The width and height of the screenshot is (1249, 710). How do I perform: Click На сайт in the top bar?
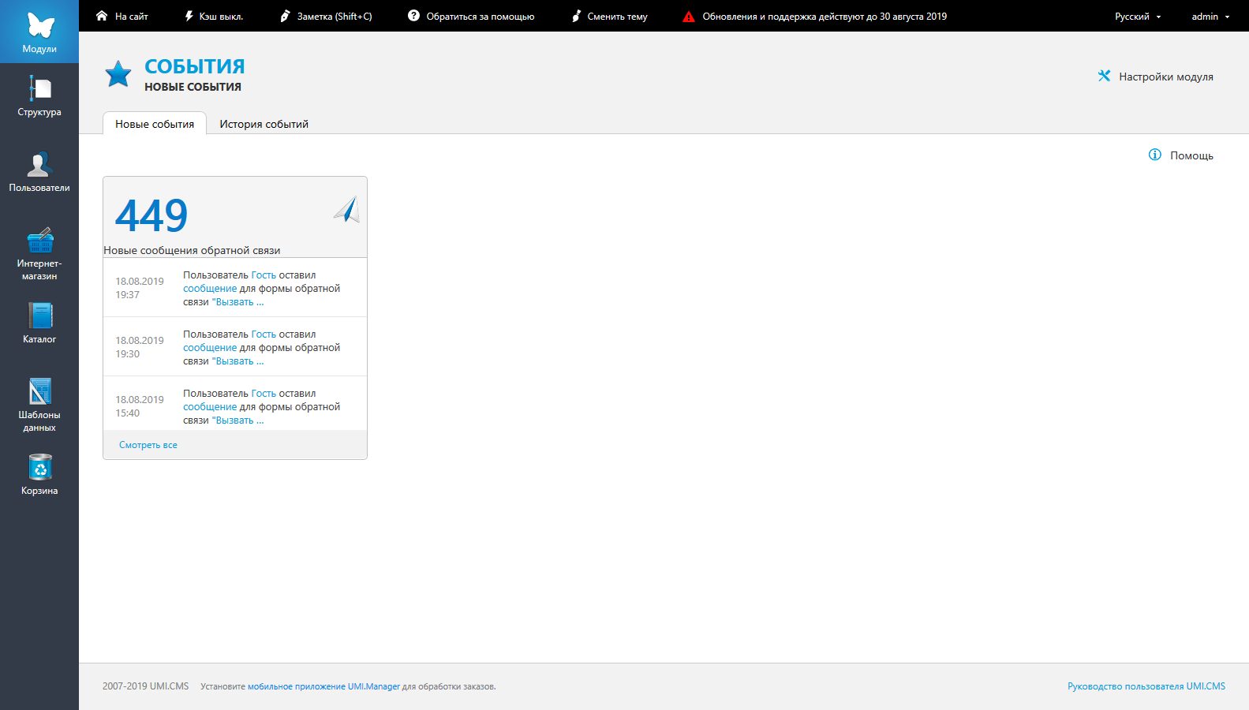click(x=122, y=17)
